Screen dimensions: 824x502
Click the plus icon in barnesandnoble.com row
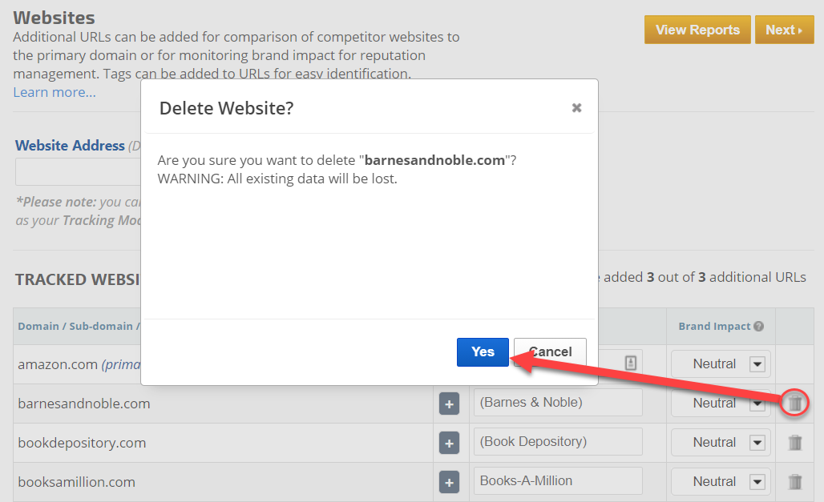(449, 404)
